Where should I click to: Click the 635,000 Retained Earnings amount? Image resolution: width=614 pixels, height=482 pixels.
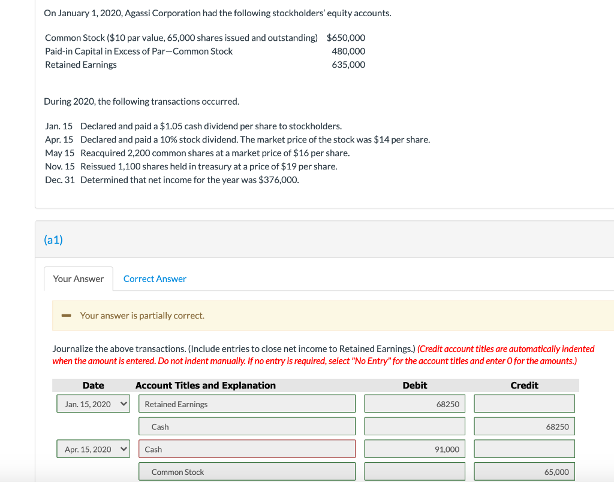tap(348, 65)
